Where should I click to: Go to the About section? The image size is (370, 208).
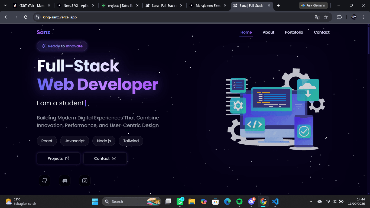pyautogui.click(x=268, y=32)
